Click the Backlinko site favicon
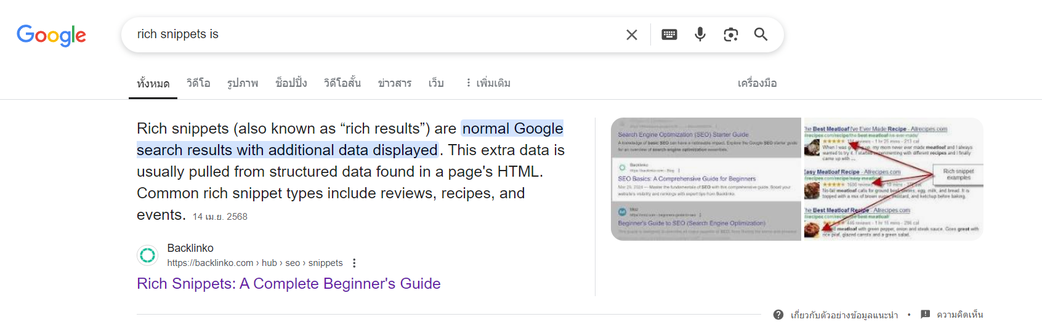This screenshot has width=1042, height=322. pos(148,255)
